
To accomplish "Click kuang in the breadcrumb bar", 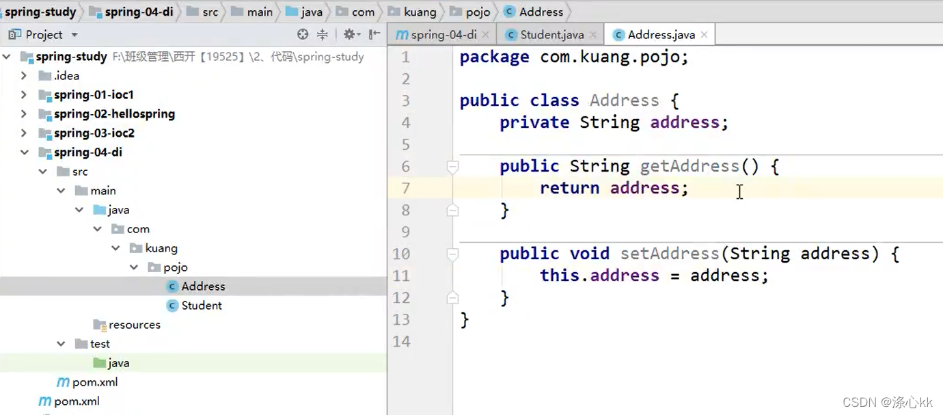I will [412, 12].
